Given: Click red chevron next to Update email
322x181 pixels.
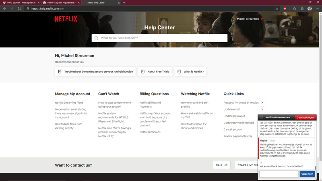Looking at the screenshot, I should pos(262,109).
